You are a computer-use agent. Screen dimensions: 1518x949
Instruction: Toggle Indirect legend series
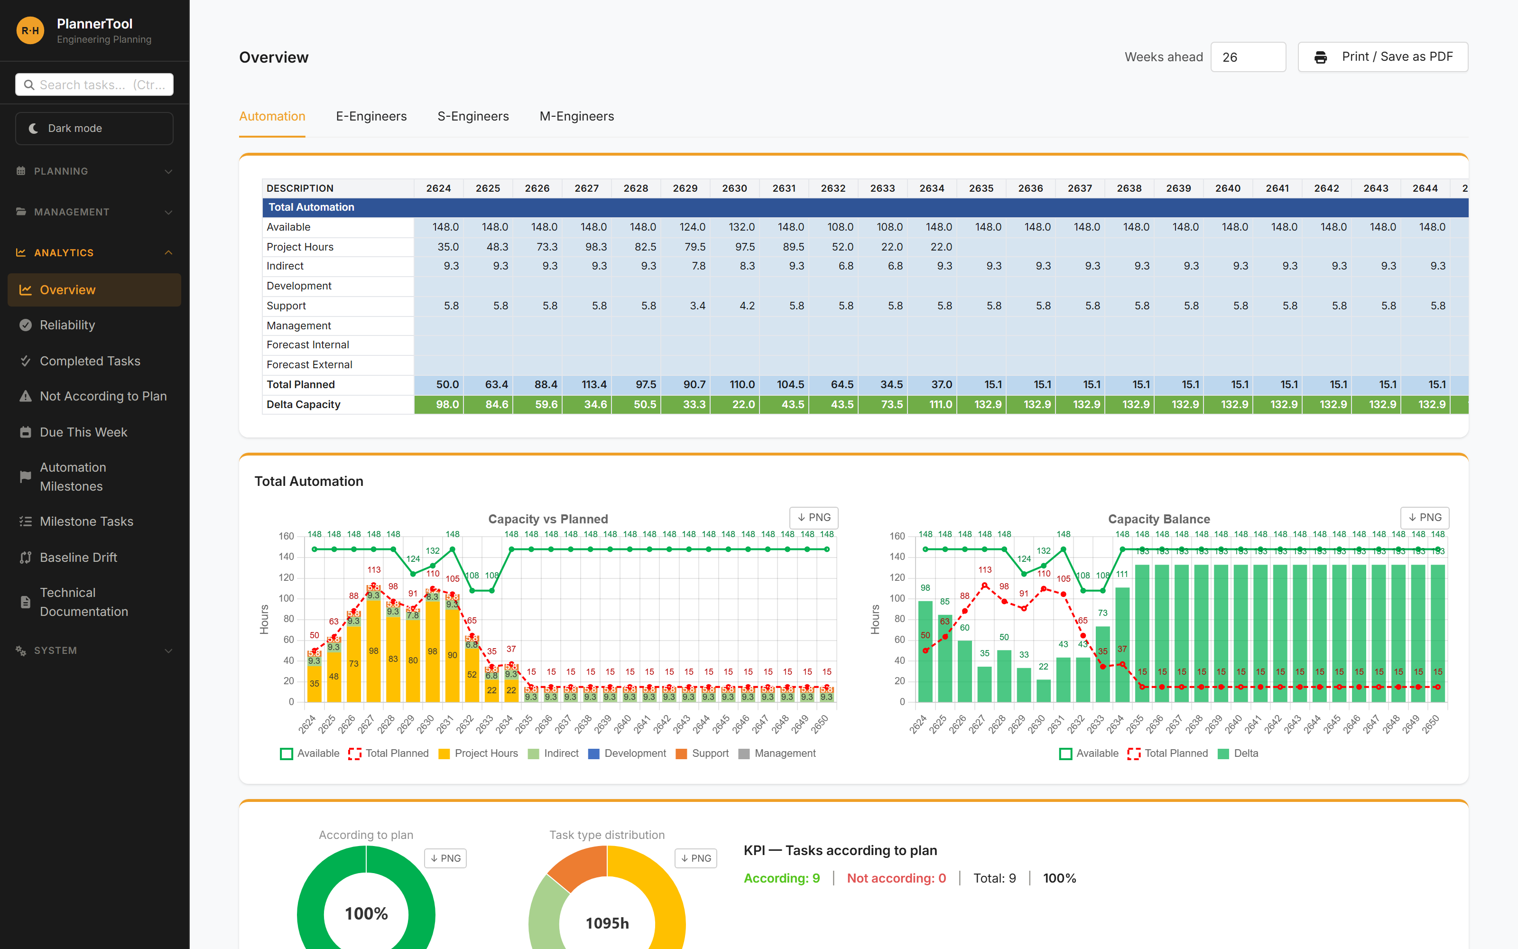click(x=553, y=753)
